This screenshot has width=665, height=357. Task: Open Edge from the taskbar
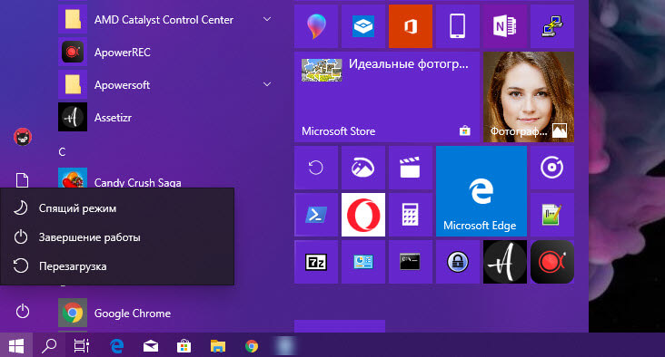[116, 346]
